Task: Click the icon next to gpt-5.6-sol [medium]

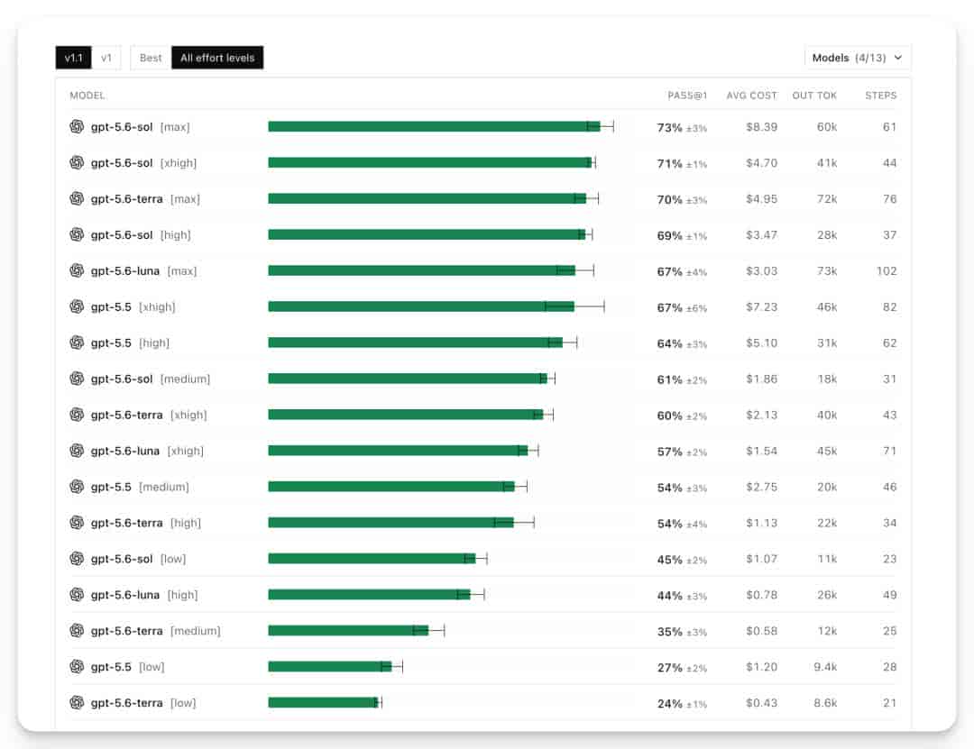Action: [77, 379]
